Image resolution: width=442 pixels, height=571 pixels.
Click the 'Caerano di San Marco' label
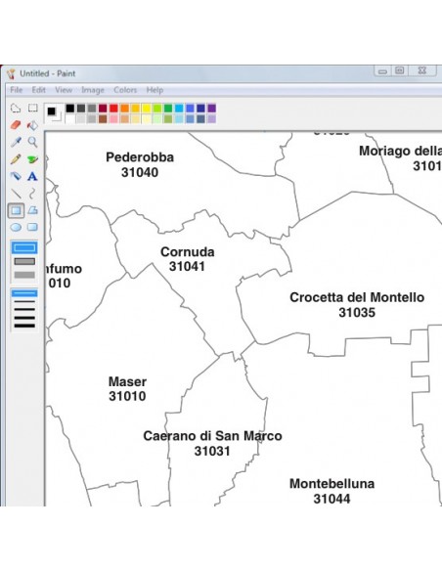tap(212, 436)
